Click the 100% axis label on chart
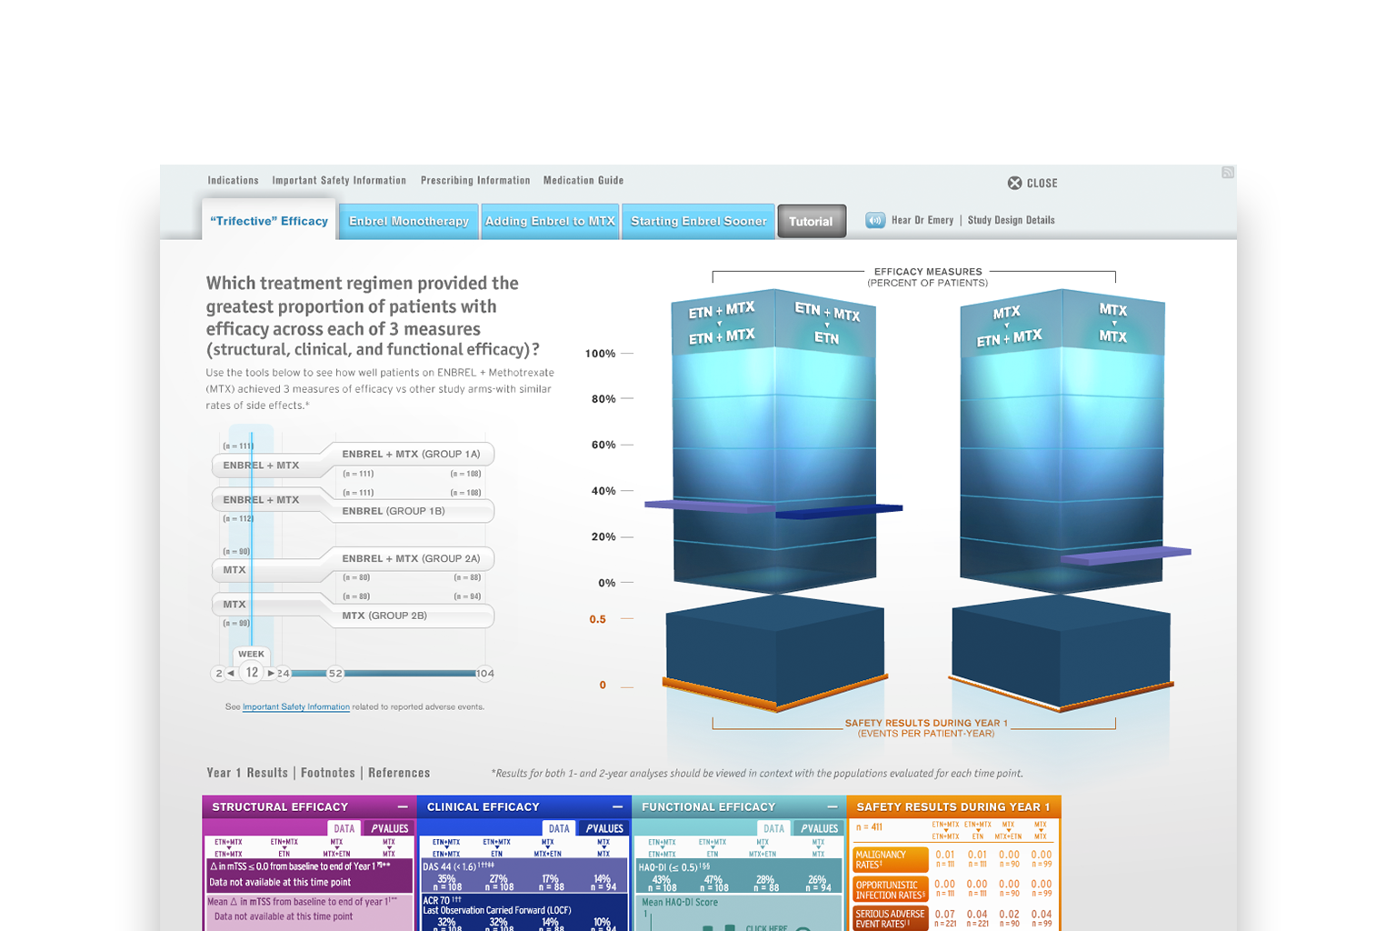The height and width of the screenshot is (931, 1396). click(x=600, y=354)
